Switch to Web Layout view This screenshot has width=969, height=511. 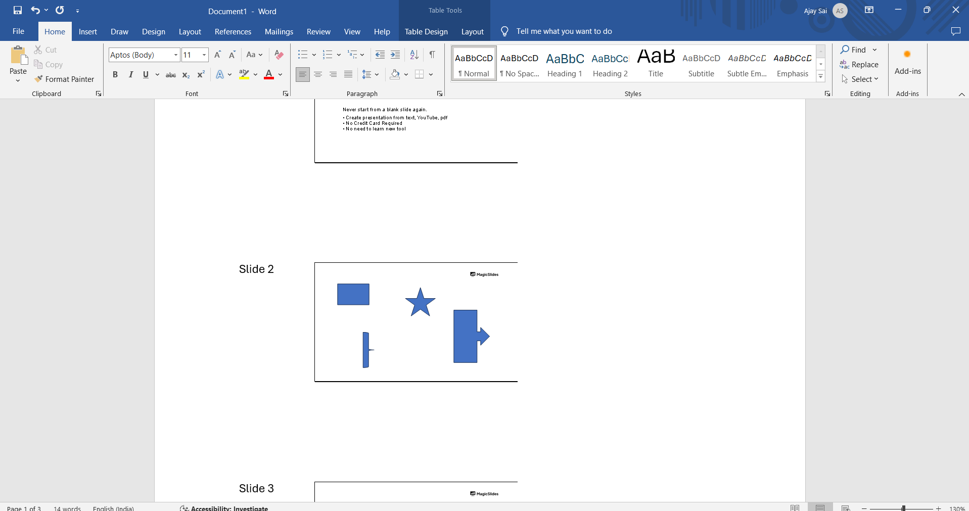point(846,507)
